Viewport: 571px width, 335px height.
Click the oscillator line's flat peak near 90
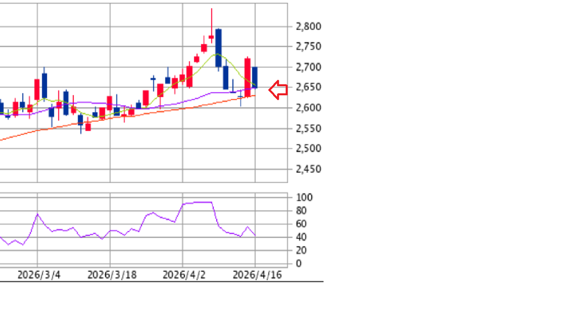pyautogui.click(x=201, y=202)
